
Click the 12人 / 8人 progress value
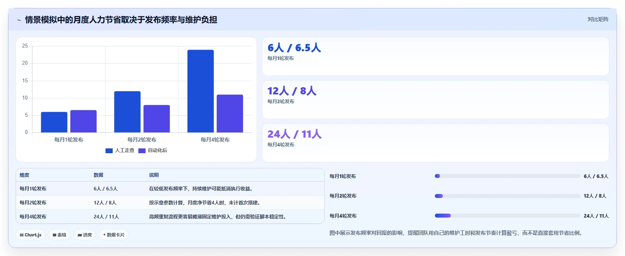(595, 196)
